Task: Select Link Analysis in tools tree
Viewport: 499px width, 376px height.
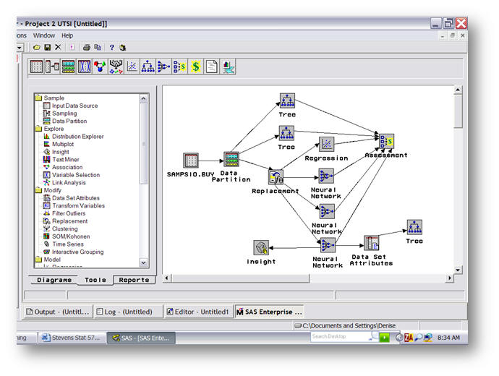Action: tap(69, 183)
